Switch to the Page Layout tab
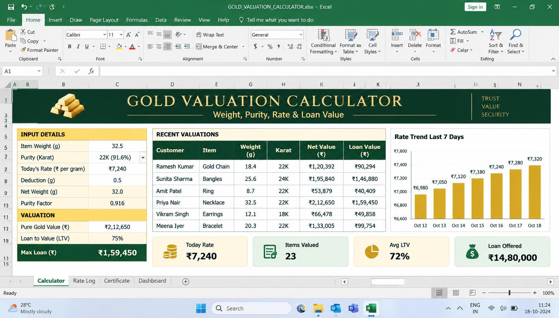 click(x=104, y=20)
